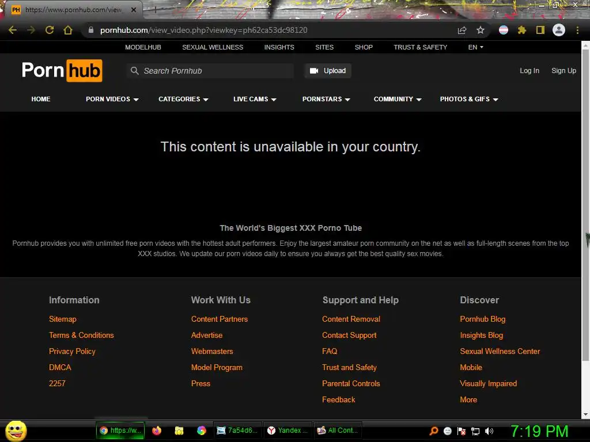Click the 7:19 PM taskbar clock

(539, 431)
